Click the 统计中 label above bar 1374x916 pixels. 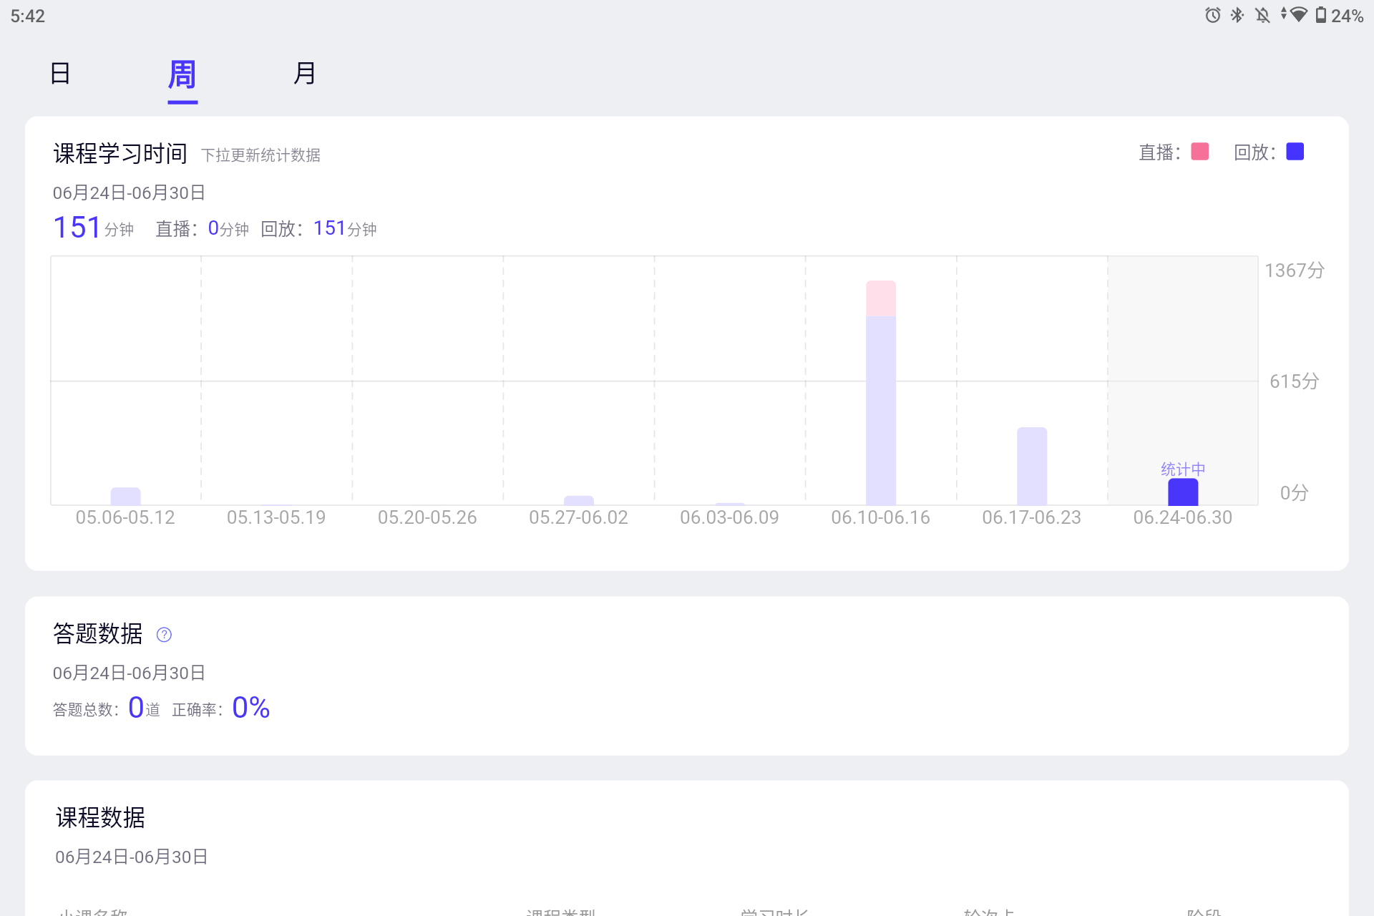[x=1183, y=469]
